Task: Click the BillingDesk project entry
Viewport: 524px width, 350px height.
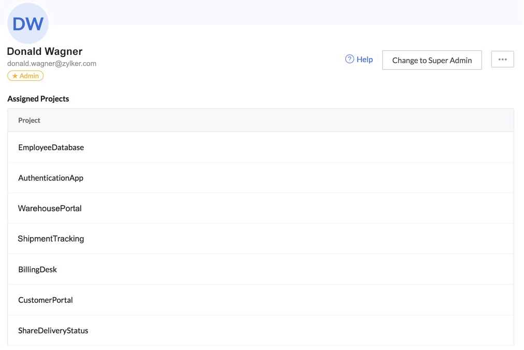Action: [38, 270]
